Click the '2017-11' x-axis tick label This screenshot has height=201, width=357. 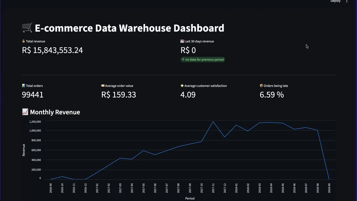(x=213, y=188)
